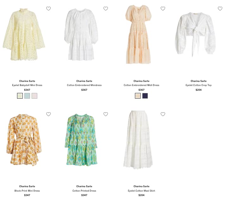Pick the yellow swatch under the Eyelet Babydoll Mini Dress
Viewport: 225px width, 215px height.
pos(20,96)
